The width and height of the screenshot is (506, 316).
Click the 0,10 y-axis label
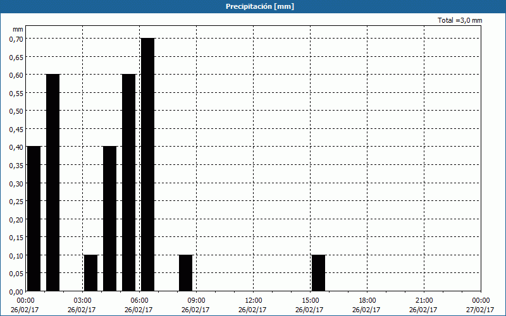[x=16, y=255]
